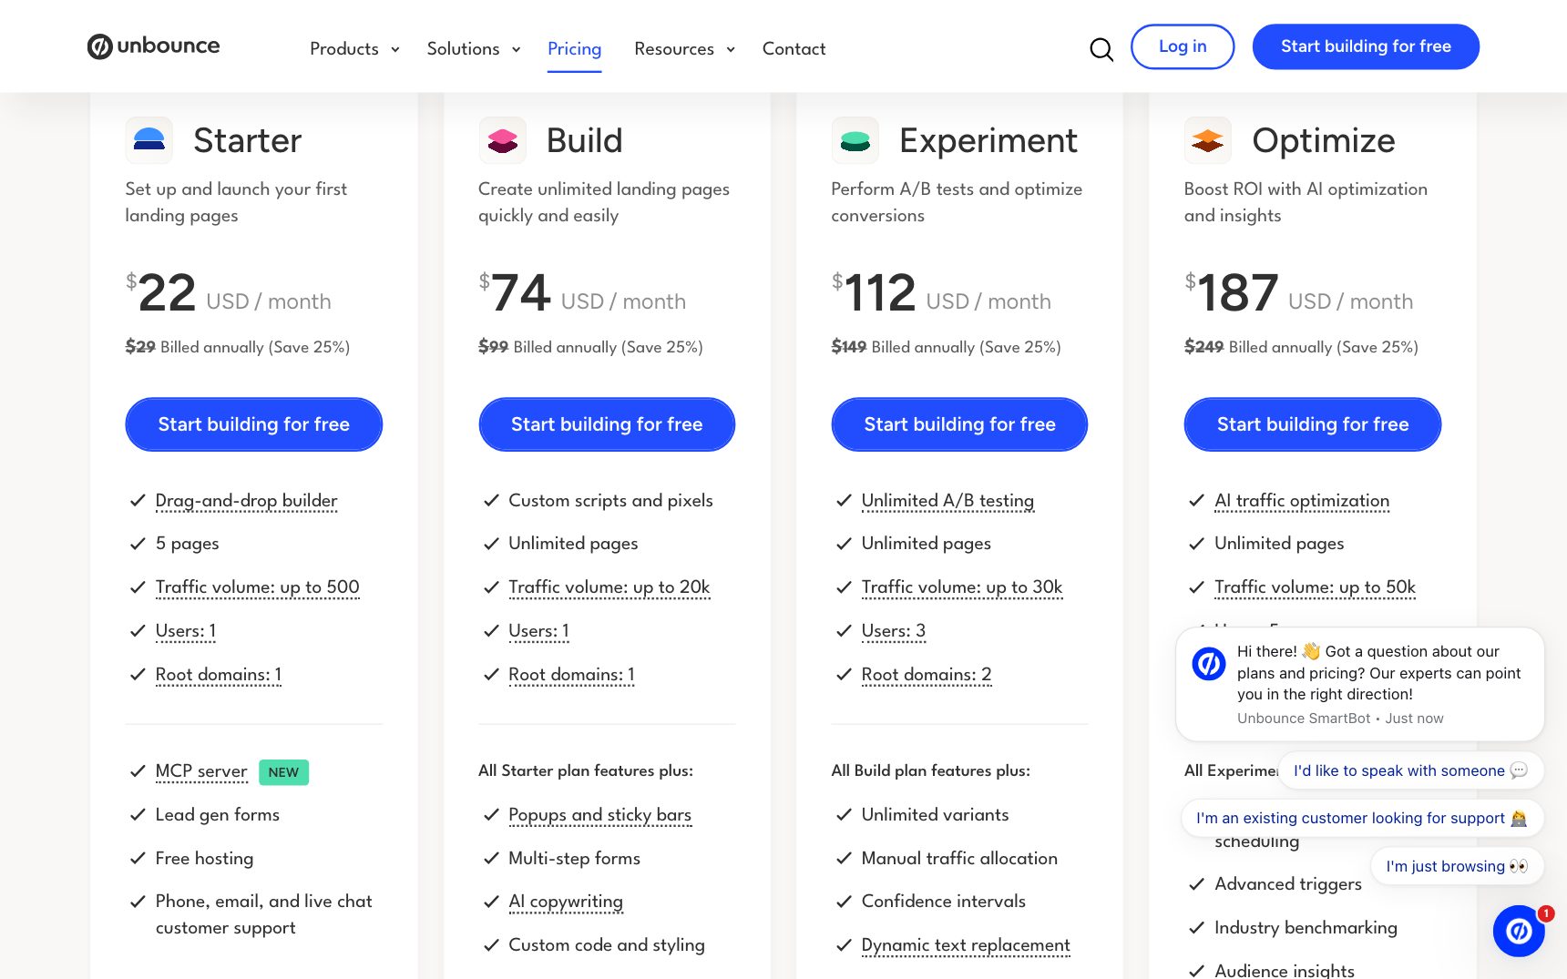Click Users: 3 under Experiment plan
Viewport: 1567px width, 979px height.
tap(894, 631)
